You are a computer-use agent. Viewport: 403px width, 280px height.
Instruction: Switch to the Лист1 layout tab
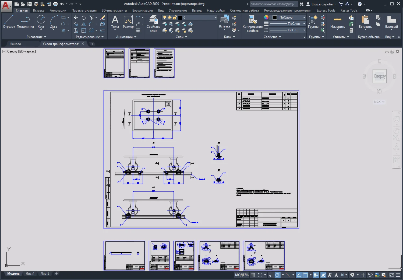(30, 274)
